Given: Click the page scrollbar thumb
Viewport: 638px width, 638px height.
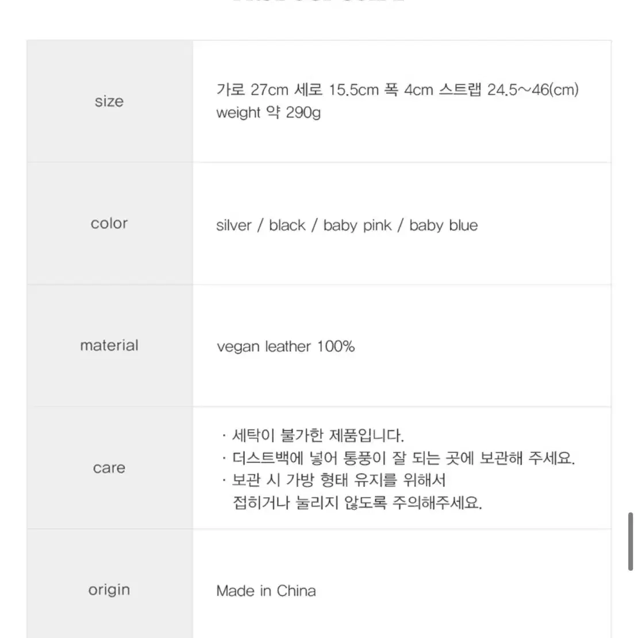Looking at the screenshot, I should [631, 541].
